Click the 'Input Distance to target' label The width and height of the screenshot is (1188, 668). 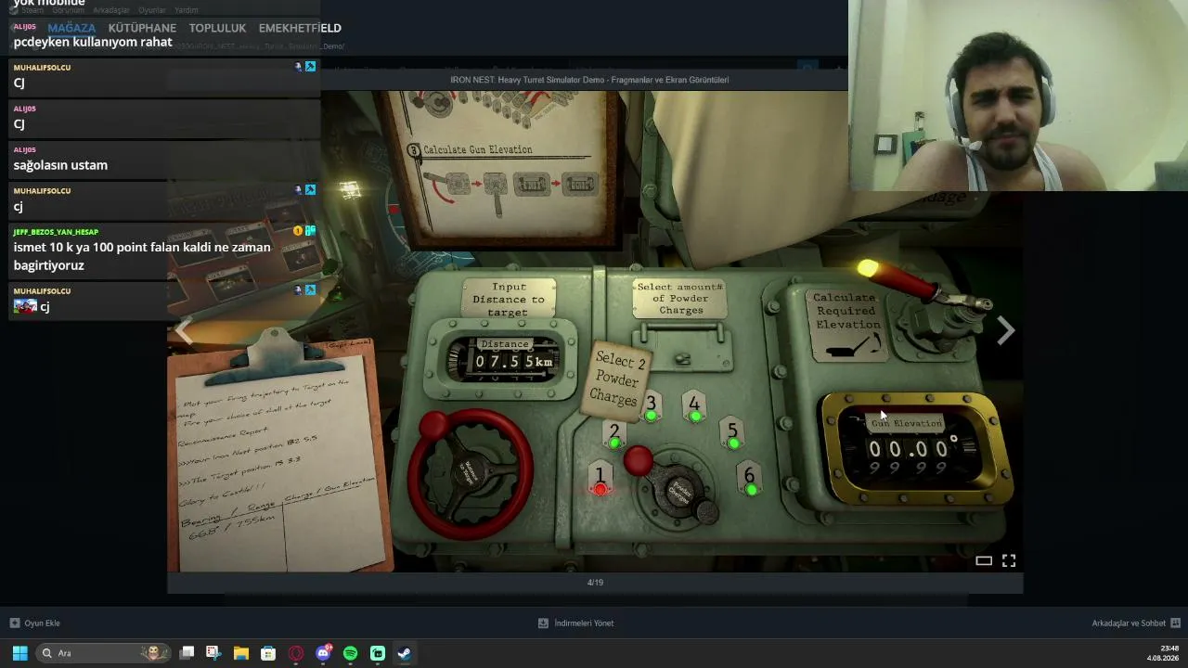click(509, 300)
